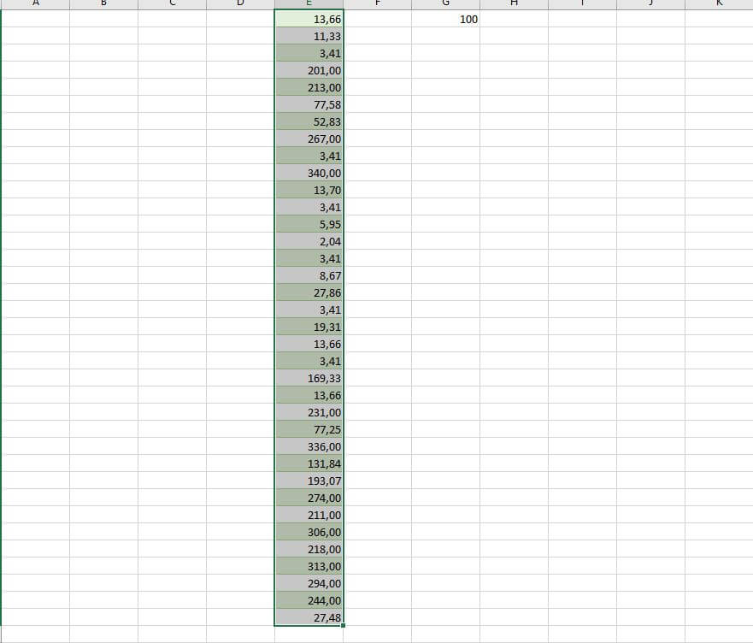Click the cell with value 294,00

pyautogui.click(x=309, y=583)
